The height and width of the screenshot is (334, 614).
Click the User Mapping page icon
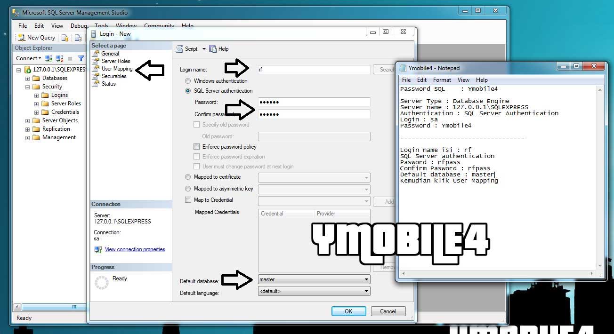[x=97, y=69]
